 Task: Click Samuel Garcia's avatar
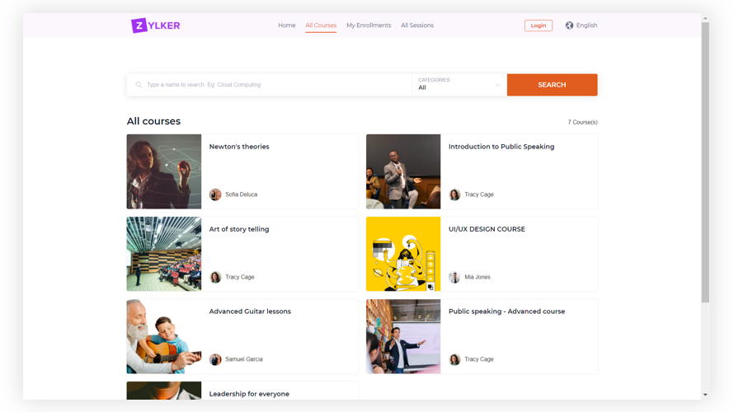click(x=215, y=359)
